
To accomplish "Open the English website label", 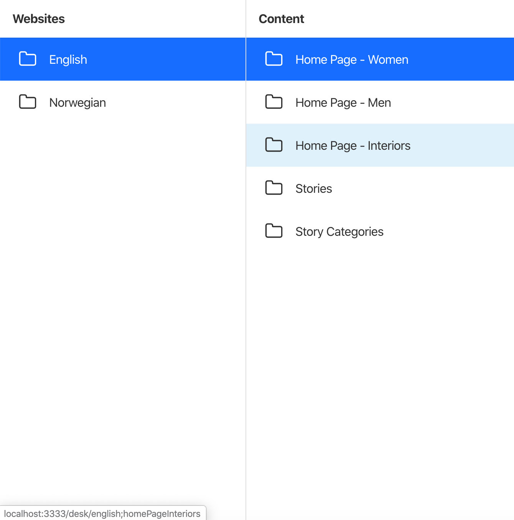I will point(68,60).
